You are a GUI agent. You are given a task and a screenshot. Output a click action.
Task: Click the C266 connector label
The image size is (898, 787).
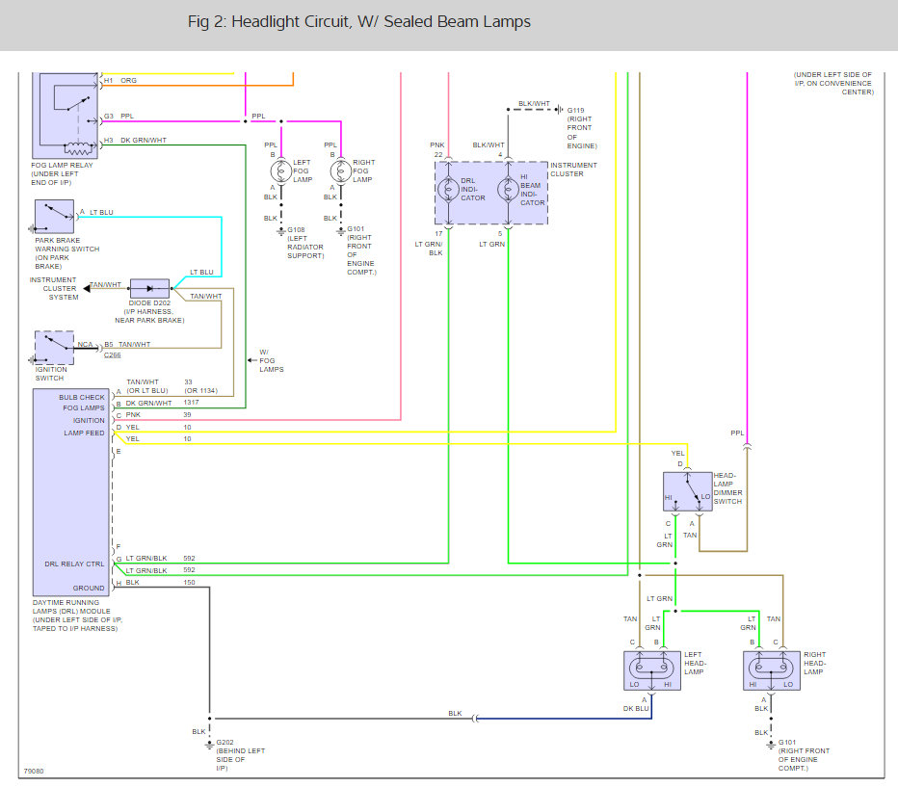[x=112, y=354]
